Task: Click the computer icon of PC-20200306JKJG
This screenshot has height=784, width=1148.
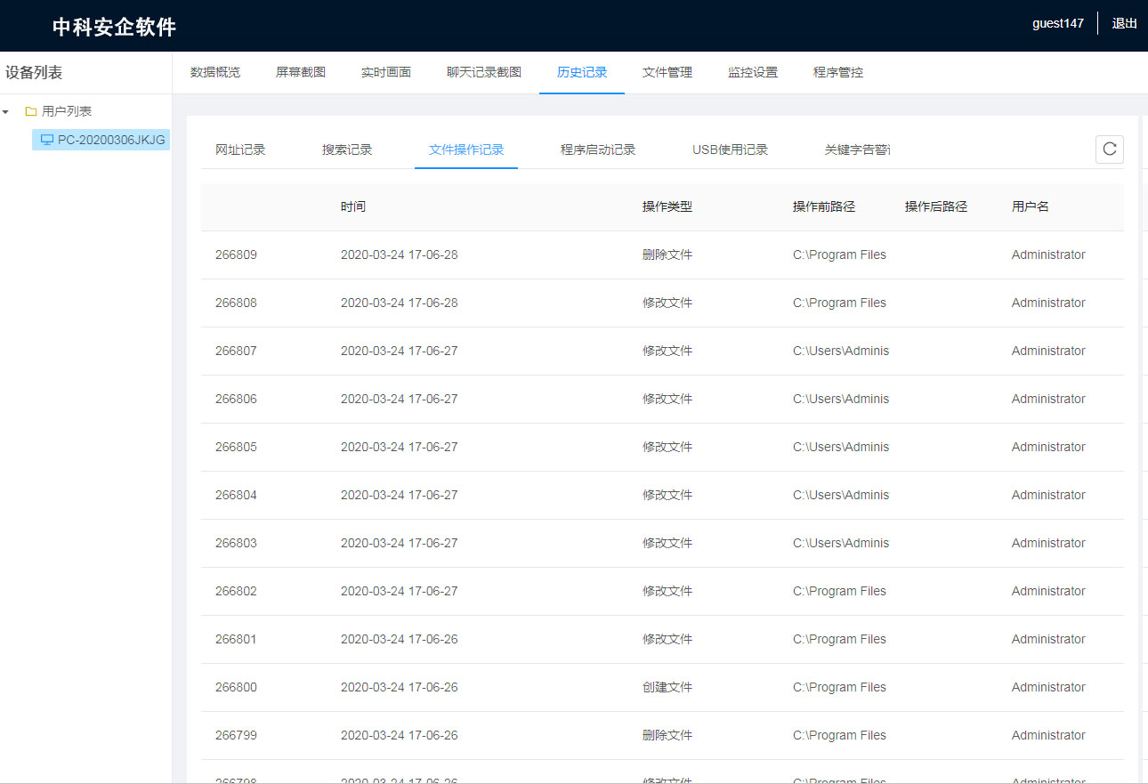Action: [47, 140]
